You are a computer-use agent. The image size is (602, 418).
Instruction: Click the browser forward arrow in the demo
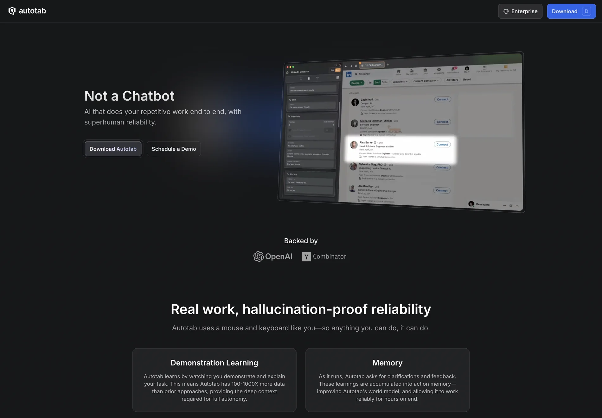tap(351, 66)
